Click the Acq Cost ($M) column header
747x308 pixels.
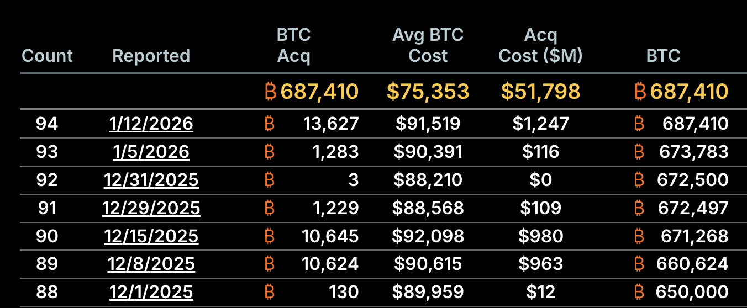540,45
